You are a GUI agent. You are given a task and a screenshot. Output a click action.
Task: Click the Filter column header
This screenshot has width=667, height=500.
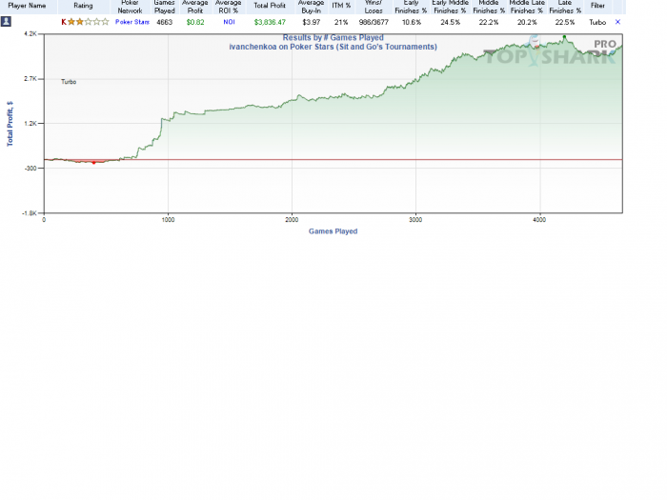pyautogui.click(x=597, y=6)
